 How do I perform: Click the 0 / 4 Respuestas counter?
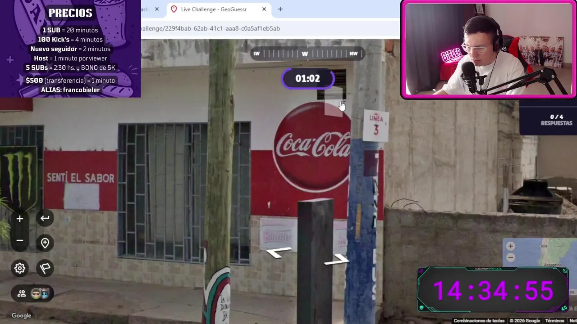(x=556, y=119)
